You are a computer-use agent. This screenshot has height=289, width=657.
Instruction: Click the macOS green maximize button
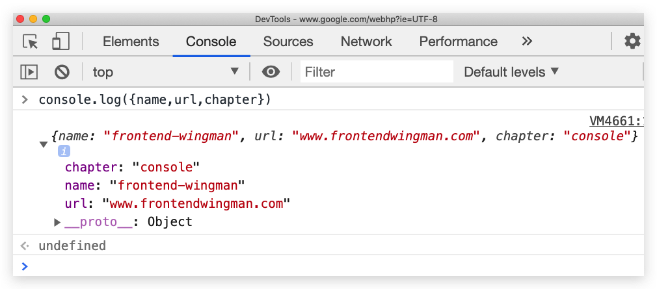(47, 19)
